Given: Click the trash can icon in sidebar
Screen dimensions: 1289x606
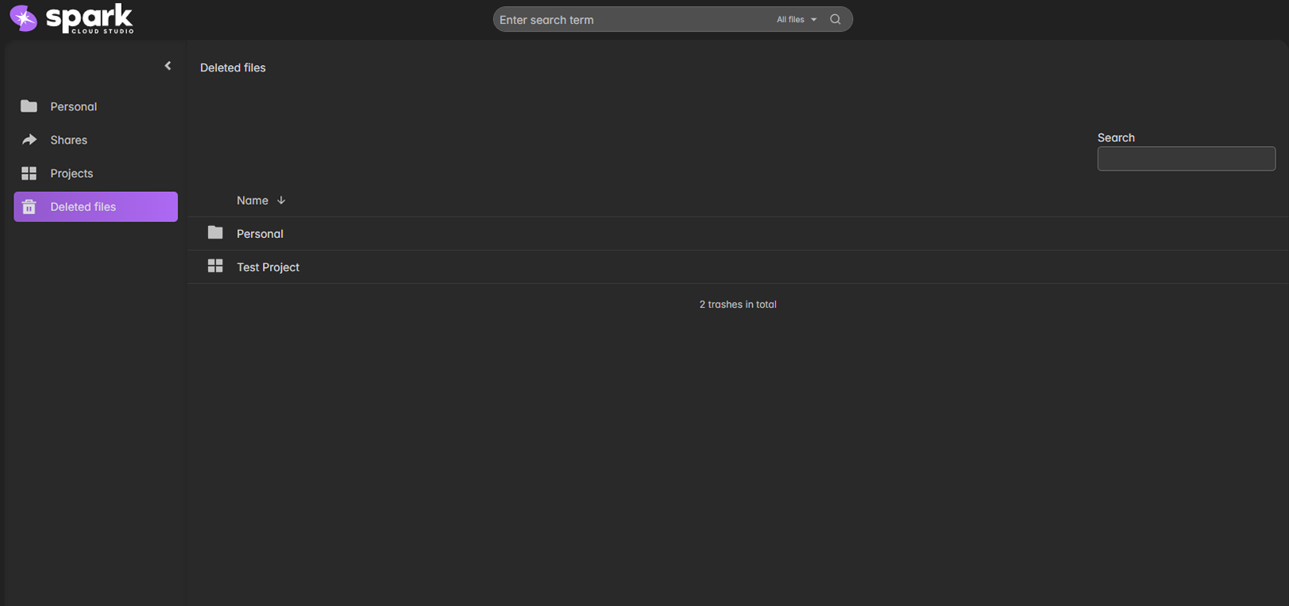Looking at the screenshot, I should click(29, 207).
